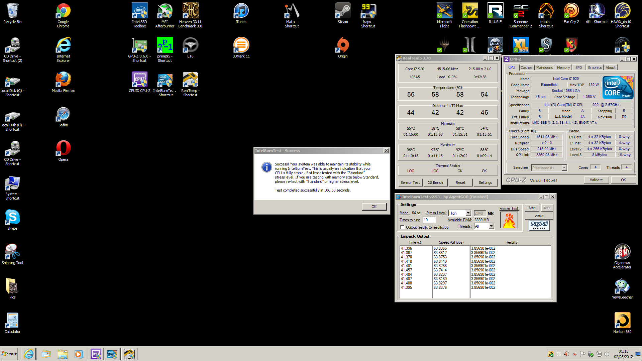Click the Freeze Test flame icon
The image size is (642, 361).
pyautogui.click(x=509, y=220)
